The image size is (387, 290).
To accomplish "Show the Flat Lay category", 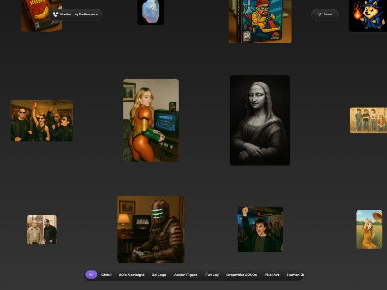I will point(212,275).
